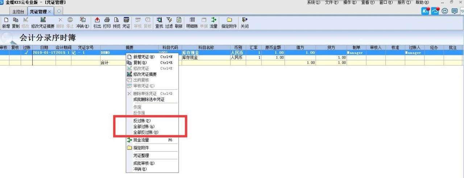Click the 预览 preview icon
This screenshot has height=178, width=464.
116,19
